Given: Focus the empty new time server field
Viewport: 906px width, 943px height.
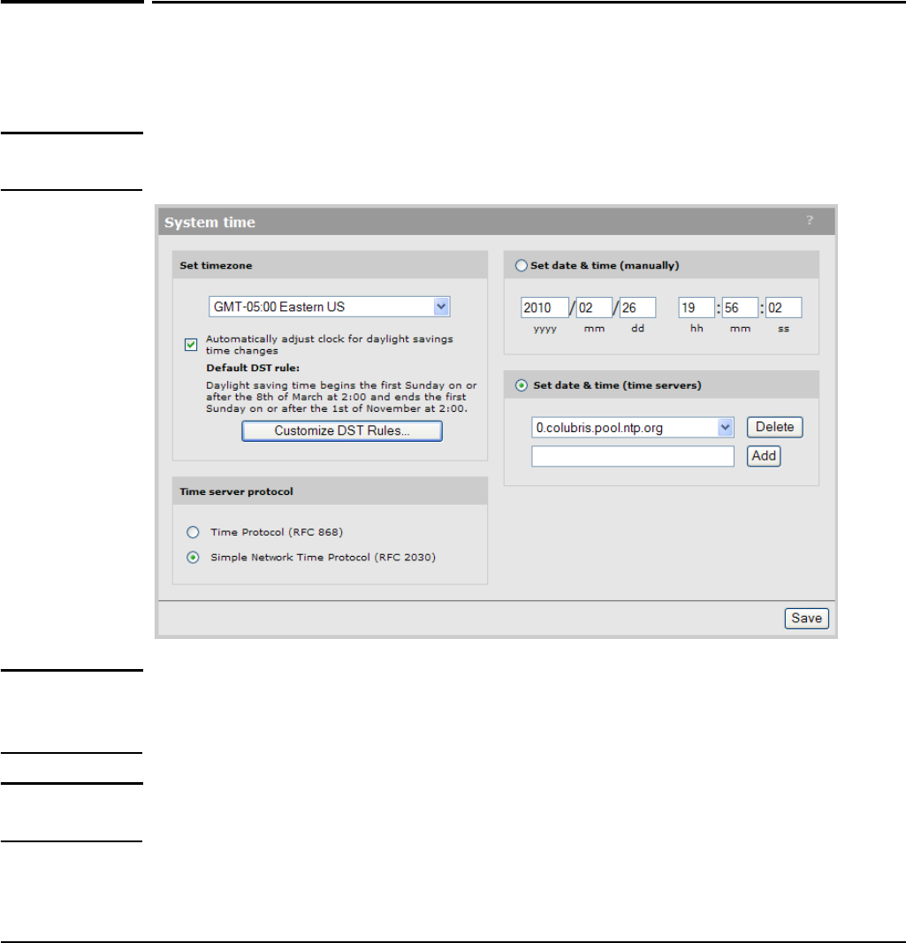Looking at the screenshot, I should tap(632, 456).
